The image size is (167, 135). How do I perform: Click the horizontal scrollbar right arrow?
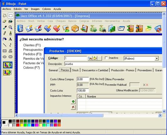(160, 115)
